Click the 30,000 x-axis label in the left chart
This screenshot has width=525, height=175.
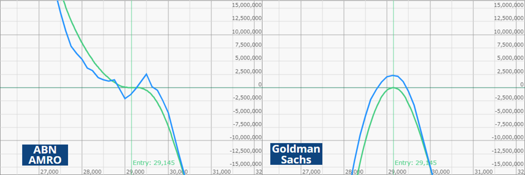[178, 172]
